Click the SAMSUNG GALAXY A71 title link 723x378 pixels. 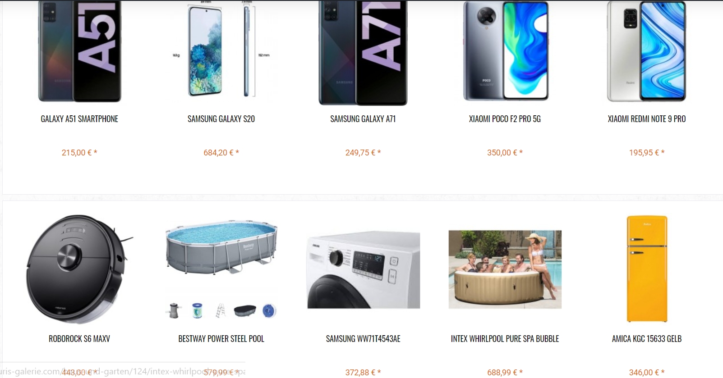363,119
